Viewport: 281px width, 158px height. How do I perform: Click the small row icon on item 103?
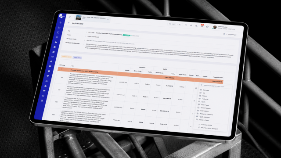pos(192,114)
